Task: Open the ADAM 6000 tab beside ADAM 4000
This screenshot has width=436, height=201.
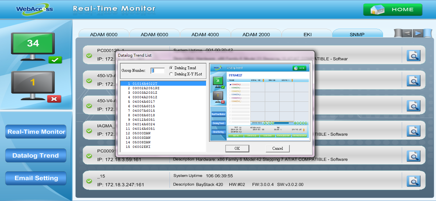Action: tap(154, 34)
